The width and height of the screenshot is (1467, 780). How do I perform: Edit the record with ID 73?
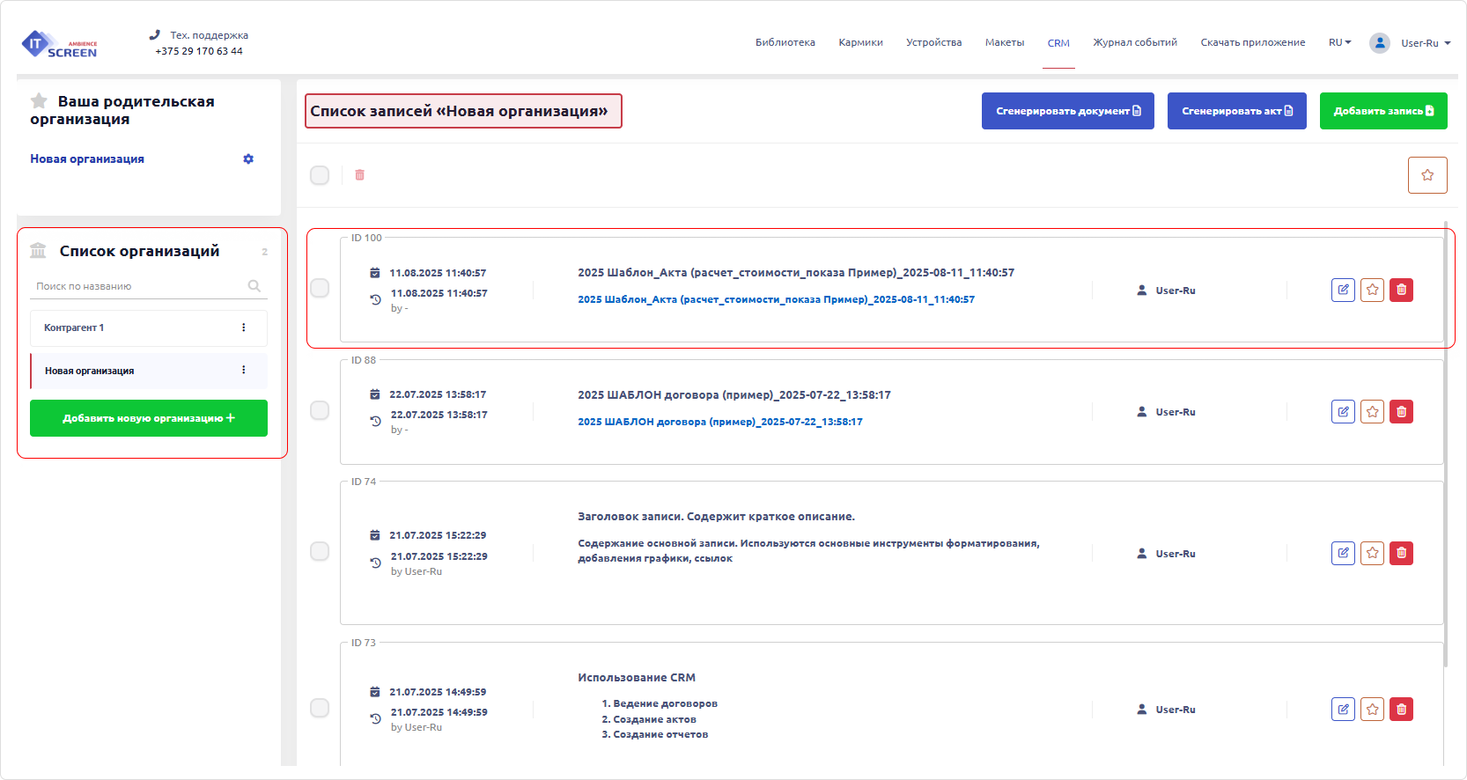(x=1343, y=709)
